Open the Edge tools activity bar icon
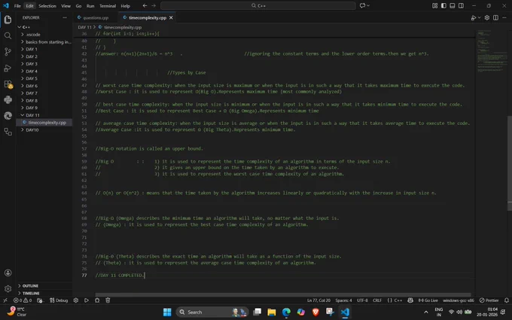The width and height of the screenshot is (512, 320). tap(8, 116)
